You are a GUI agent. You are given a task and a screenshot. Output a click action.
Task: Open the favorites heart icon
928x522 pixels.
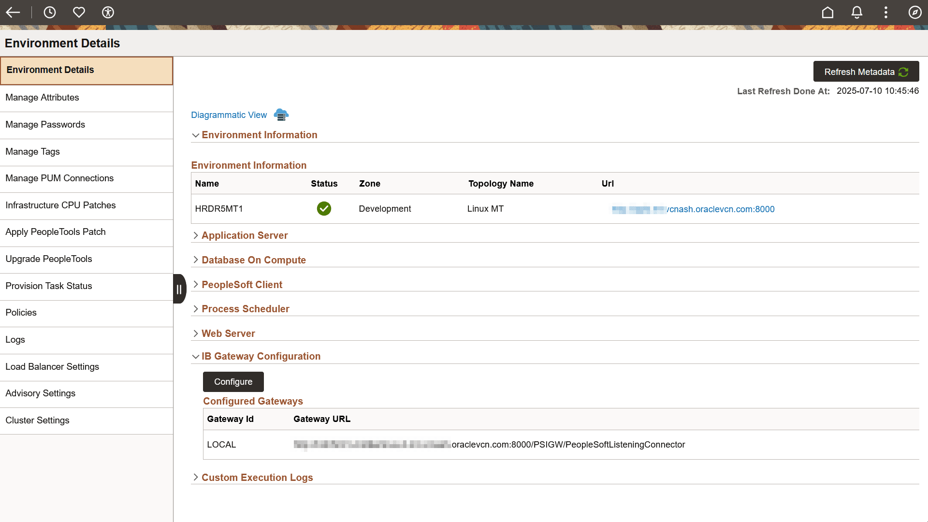[79, 13]
